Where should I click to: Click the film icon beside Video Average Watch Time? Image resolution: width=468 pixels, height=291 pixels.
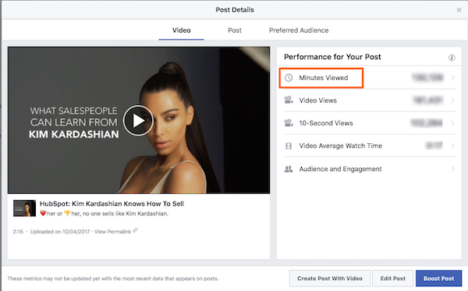coord(289,146)
